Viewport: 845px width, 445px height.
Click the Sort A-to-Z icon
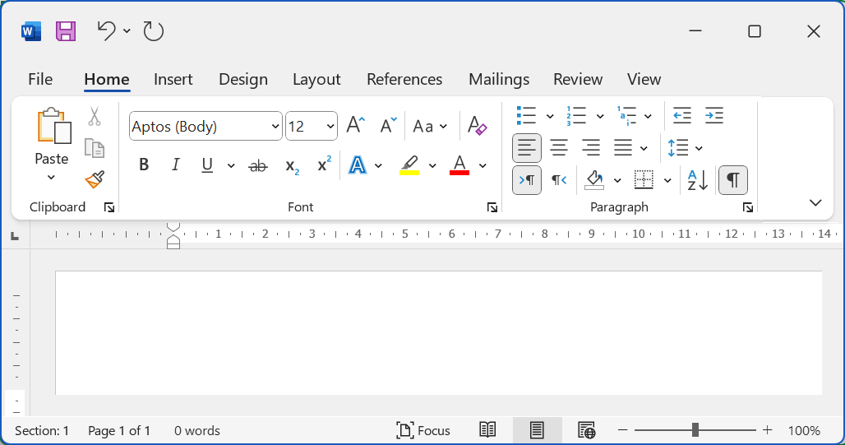pyautogui.click(x=697, y=180)
